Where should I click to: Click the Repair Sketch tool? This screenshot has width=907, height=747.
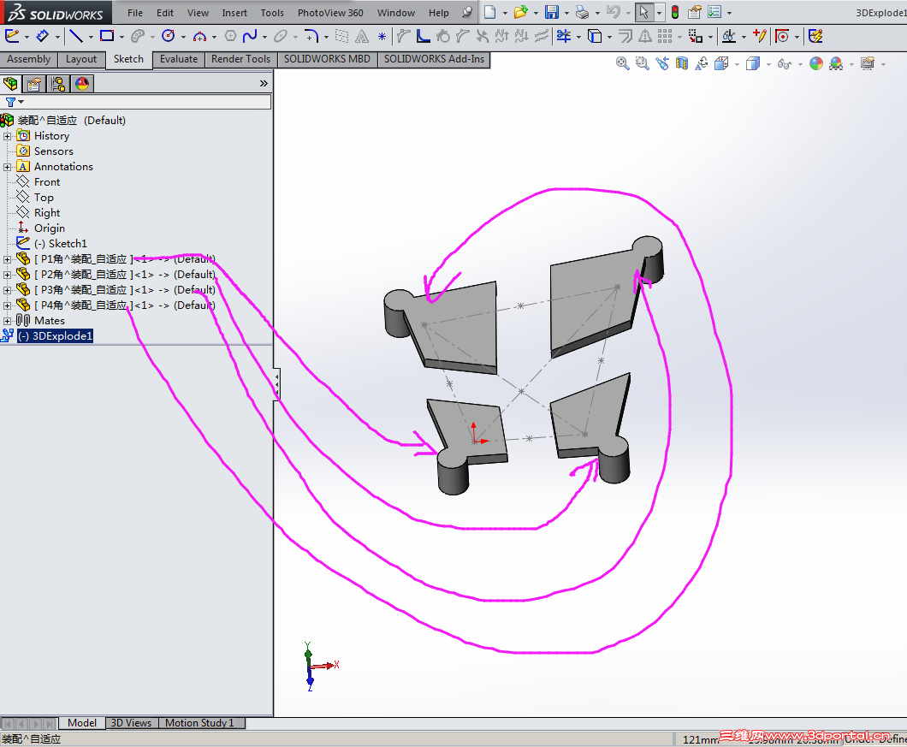pos(760,36)
